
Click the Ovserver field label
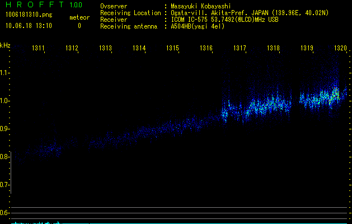point(114,6)
